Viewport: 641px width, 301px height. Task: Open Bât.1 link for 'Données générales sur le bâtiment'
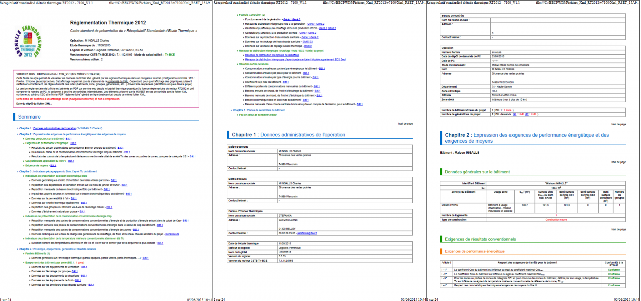(x=68, y=139)
